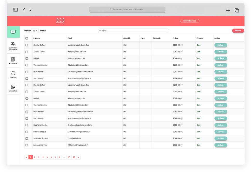Sort by Catégorie column header
The width and height of the screenshot is (251, 172).
tap(157, 38)
